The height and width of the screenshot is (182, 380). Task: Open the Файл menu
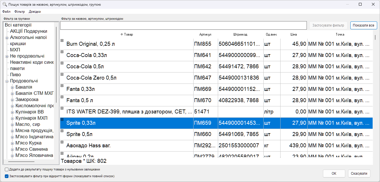[x=6, y=12]
